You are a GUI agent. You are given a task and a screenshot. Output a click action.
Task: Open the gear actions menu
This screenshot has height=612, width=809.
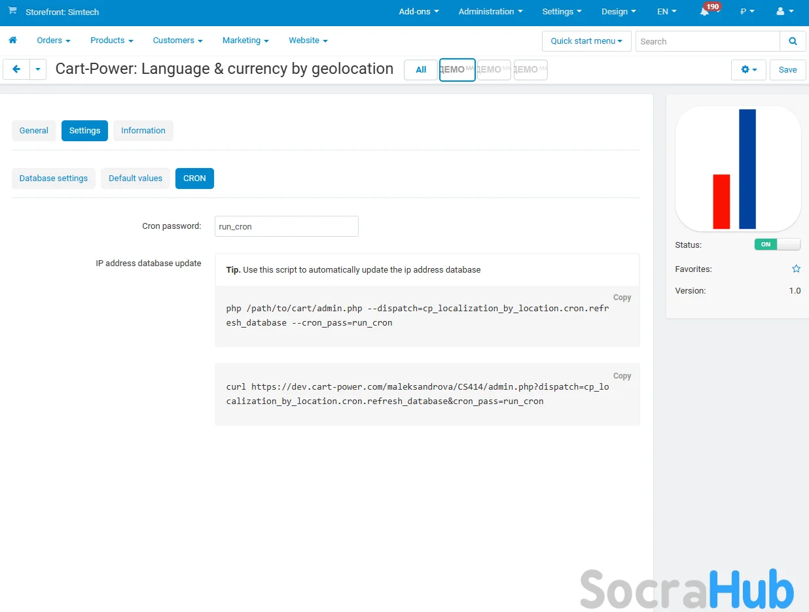tap(748, 69)
